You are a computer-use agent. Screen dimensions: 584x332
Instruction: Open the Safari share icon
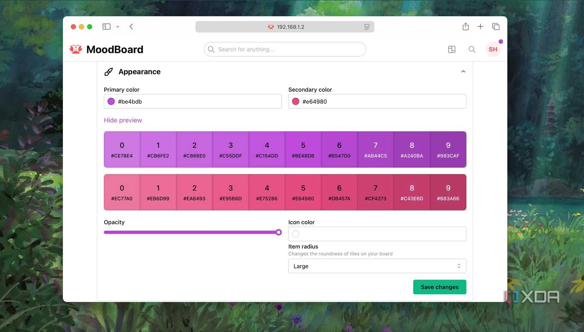(x=466, y=26)
